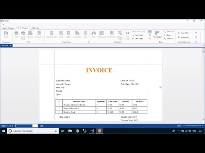Click the Discount column header
This screenshot has height=153, width=205.
(125, 102)
